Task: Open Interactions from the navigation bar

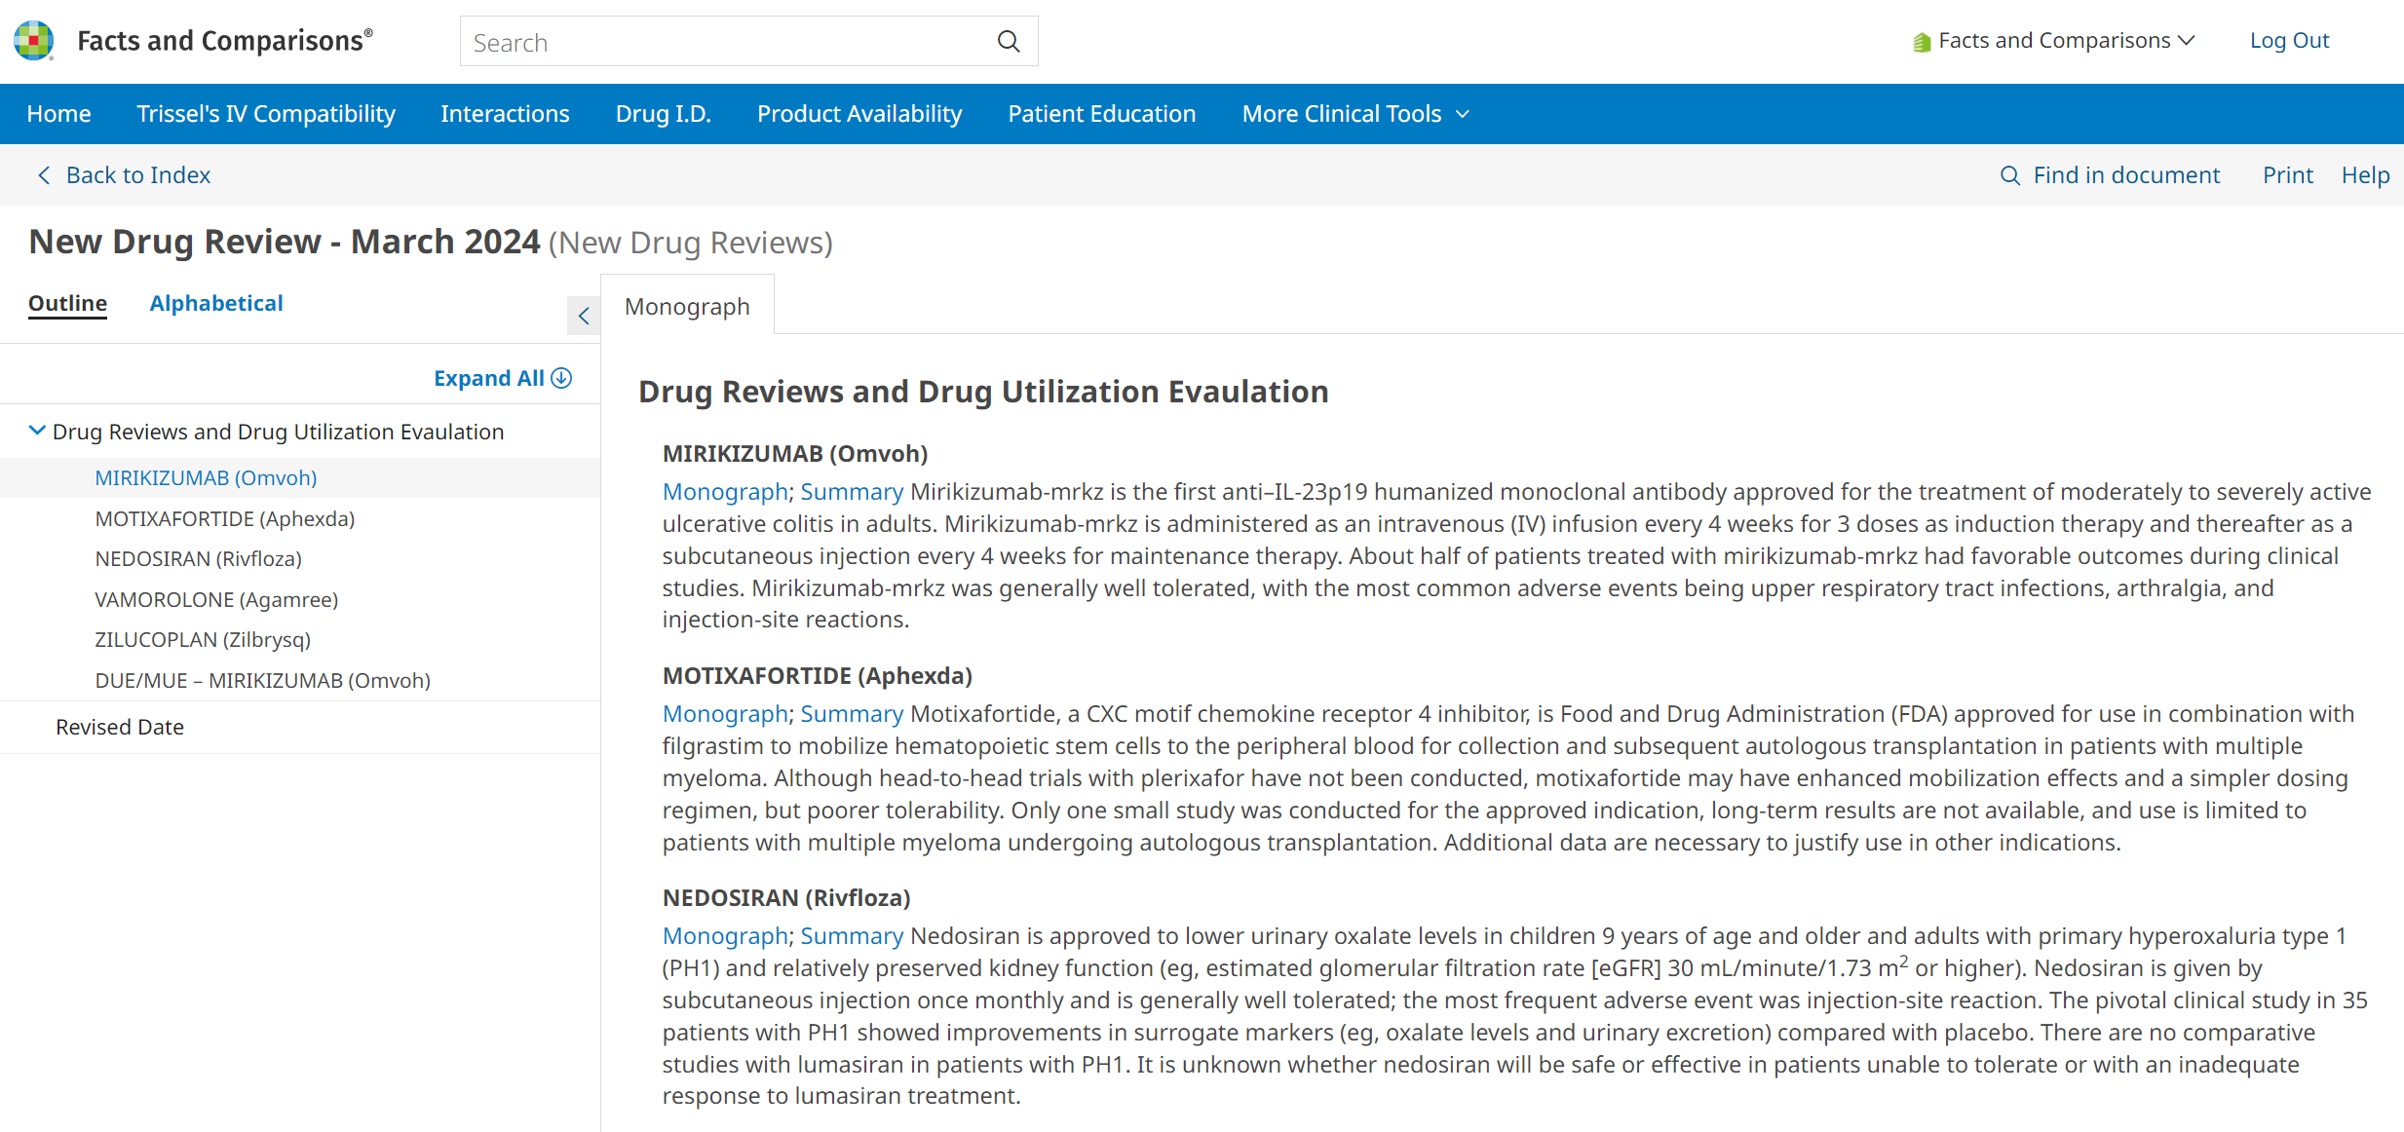Action: click(x=505, y=114)
